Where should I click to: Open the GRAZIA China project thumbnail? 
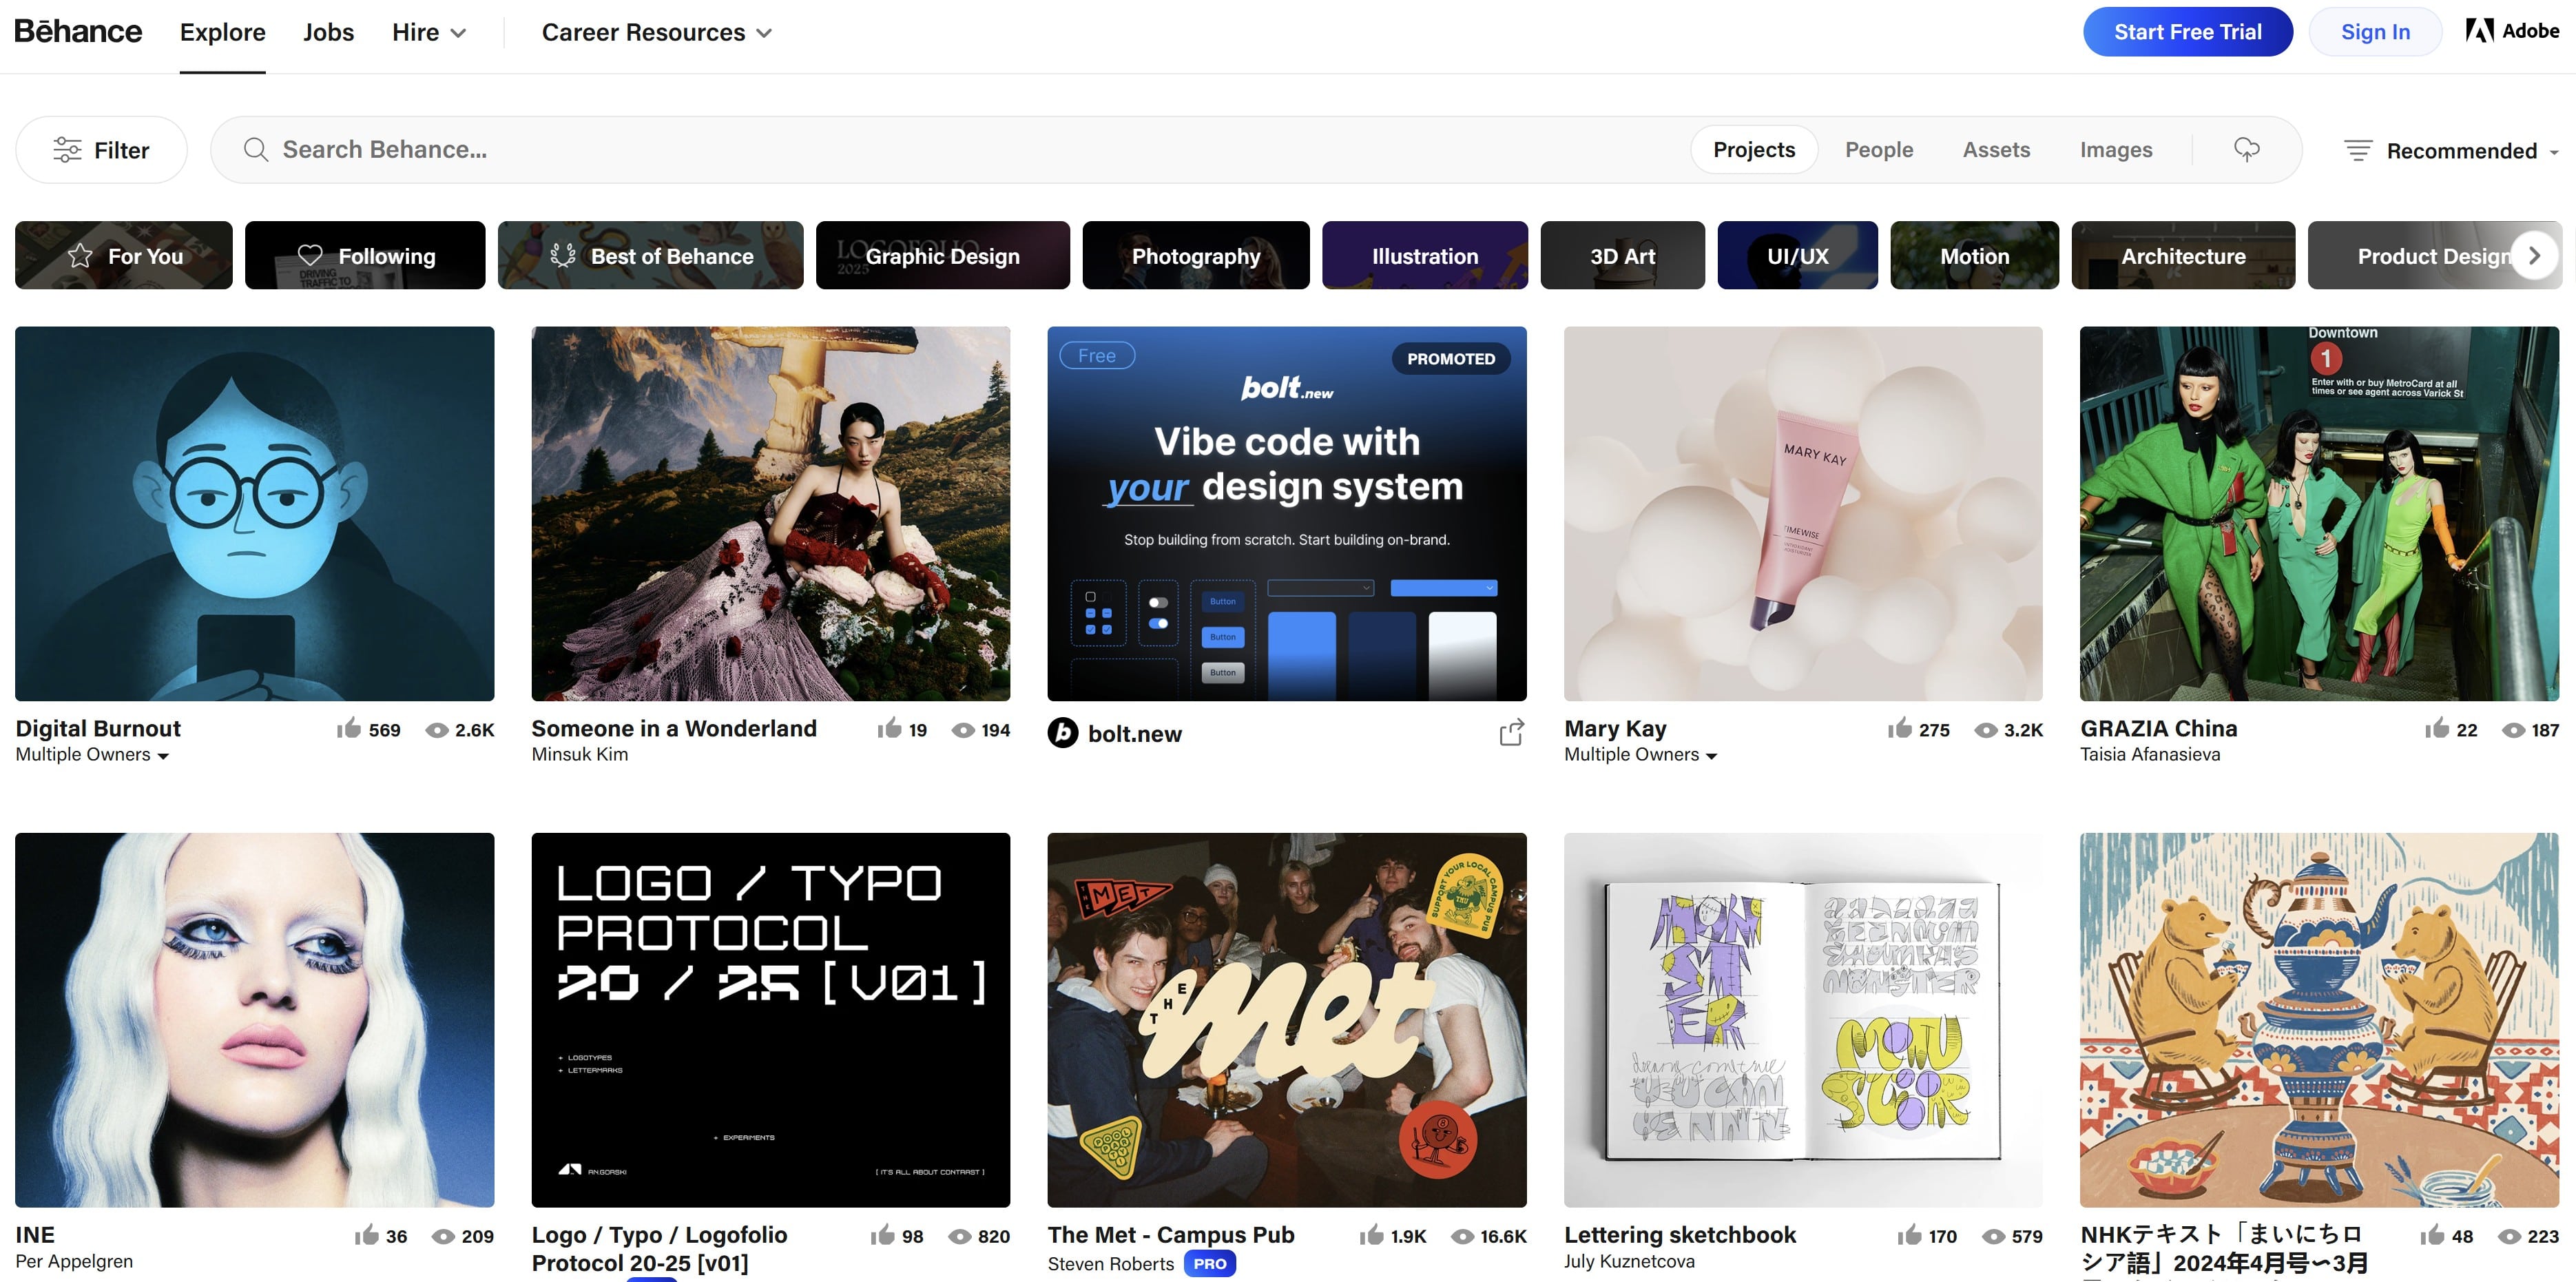click(2318, 513)
